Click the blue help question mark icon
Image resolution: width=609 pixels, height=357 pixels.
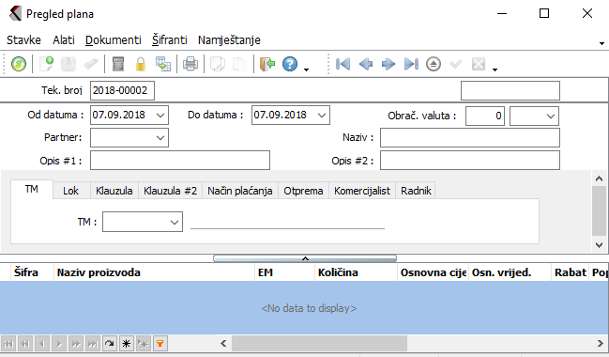290,64
